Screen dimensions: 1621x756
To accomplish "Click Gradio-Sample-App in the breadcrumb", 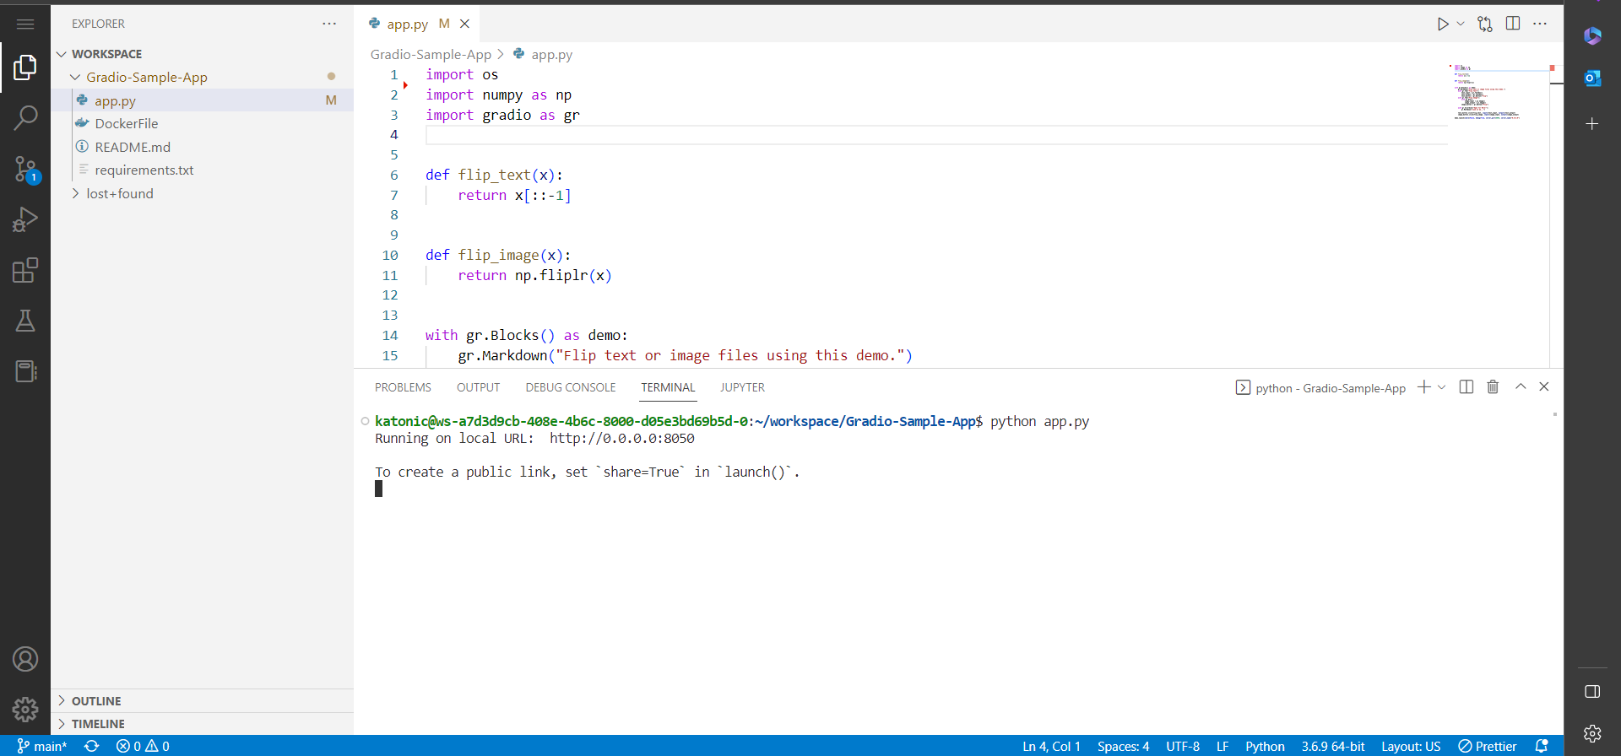I will coord(431,54).
